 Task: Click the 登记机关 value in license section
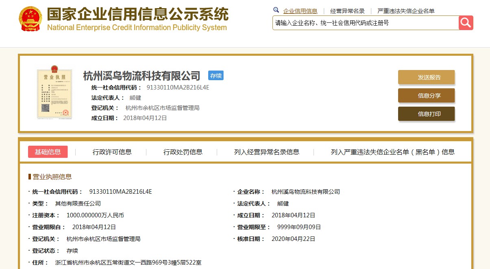pyautogui.click(x=103, y=239)
